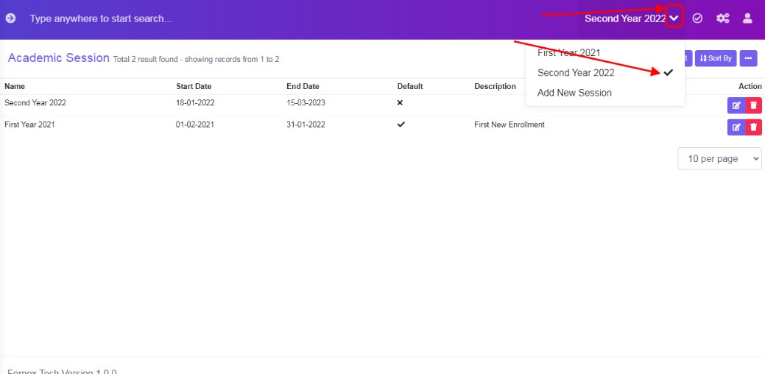The height and width of the screenshot is (374, 765).
Task: Click the default cross mark for Second Year 2022
Action: pyautogui.click(x=400, y=103)
